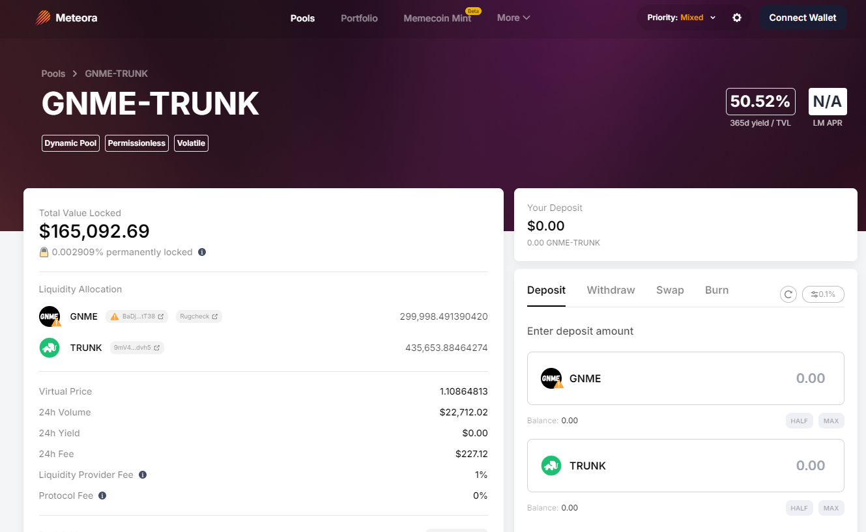Image resolution: width=866 pixels, height=532 pixels.
Task: Click the GNME-TRUNK page title
Action: [x=151, y=103]
